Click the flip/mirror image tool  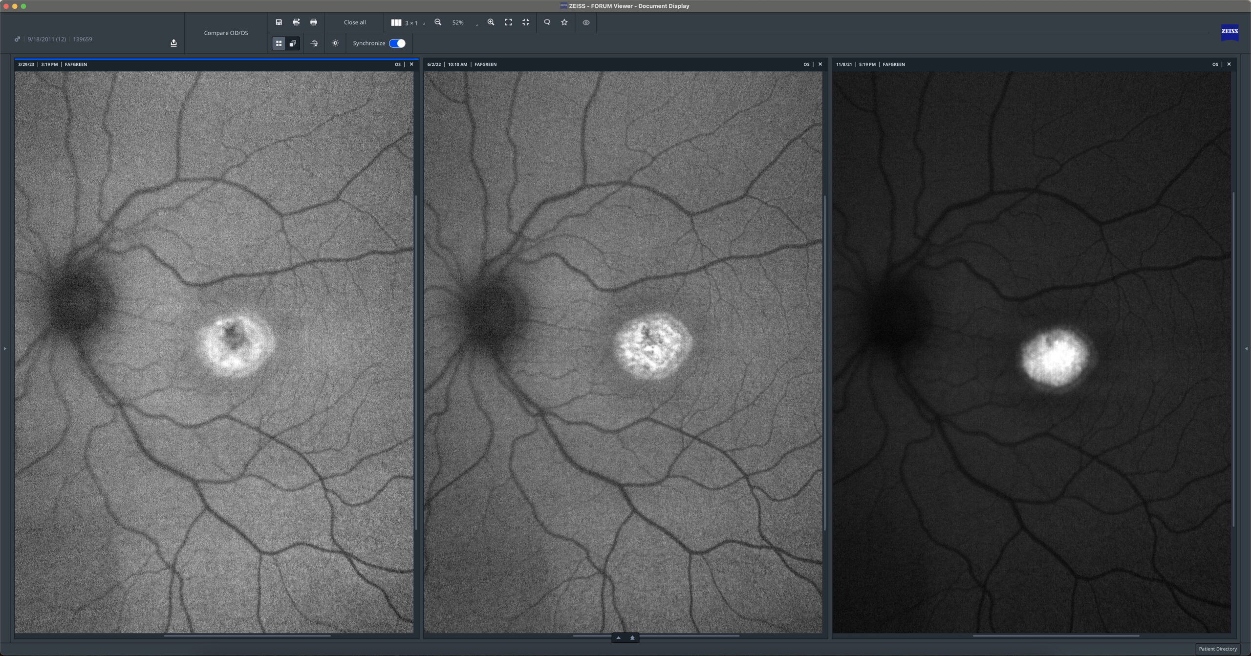point(314,43)
